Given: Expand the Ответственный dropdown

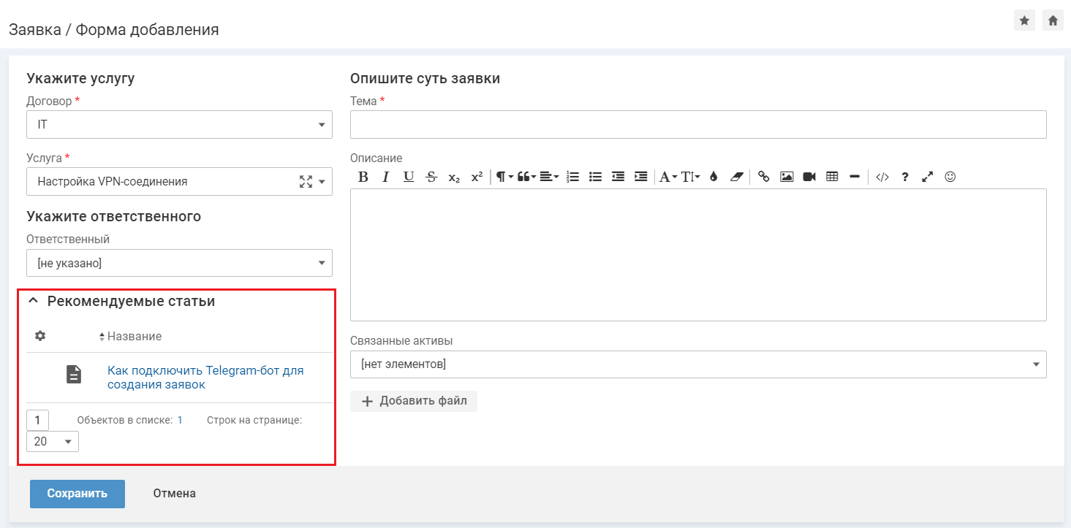Looking at the screenshot, I should coord(179,263).
